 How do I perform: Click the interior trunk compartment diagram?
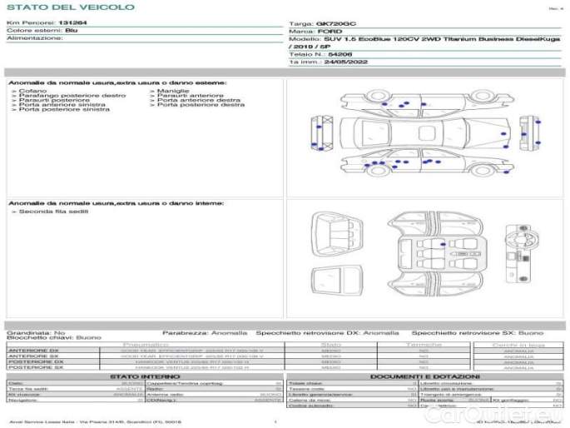[337, 235]
